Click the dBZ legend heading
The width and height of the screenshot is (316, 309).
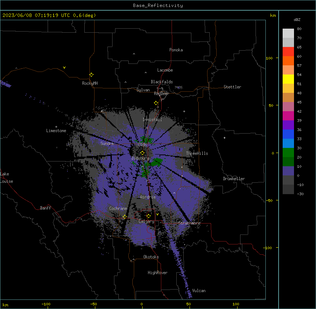click(x=297, y=19)
